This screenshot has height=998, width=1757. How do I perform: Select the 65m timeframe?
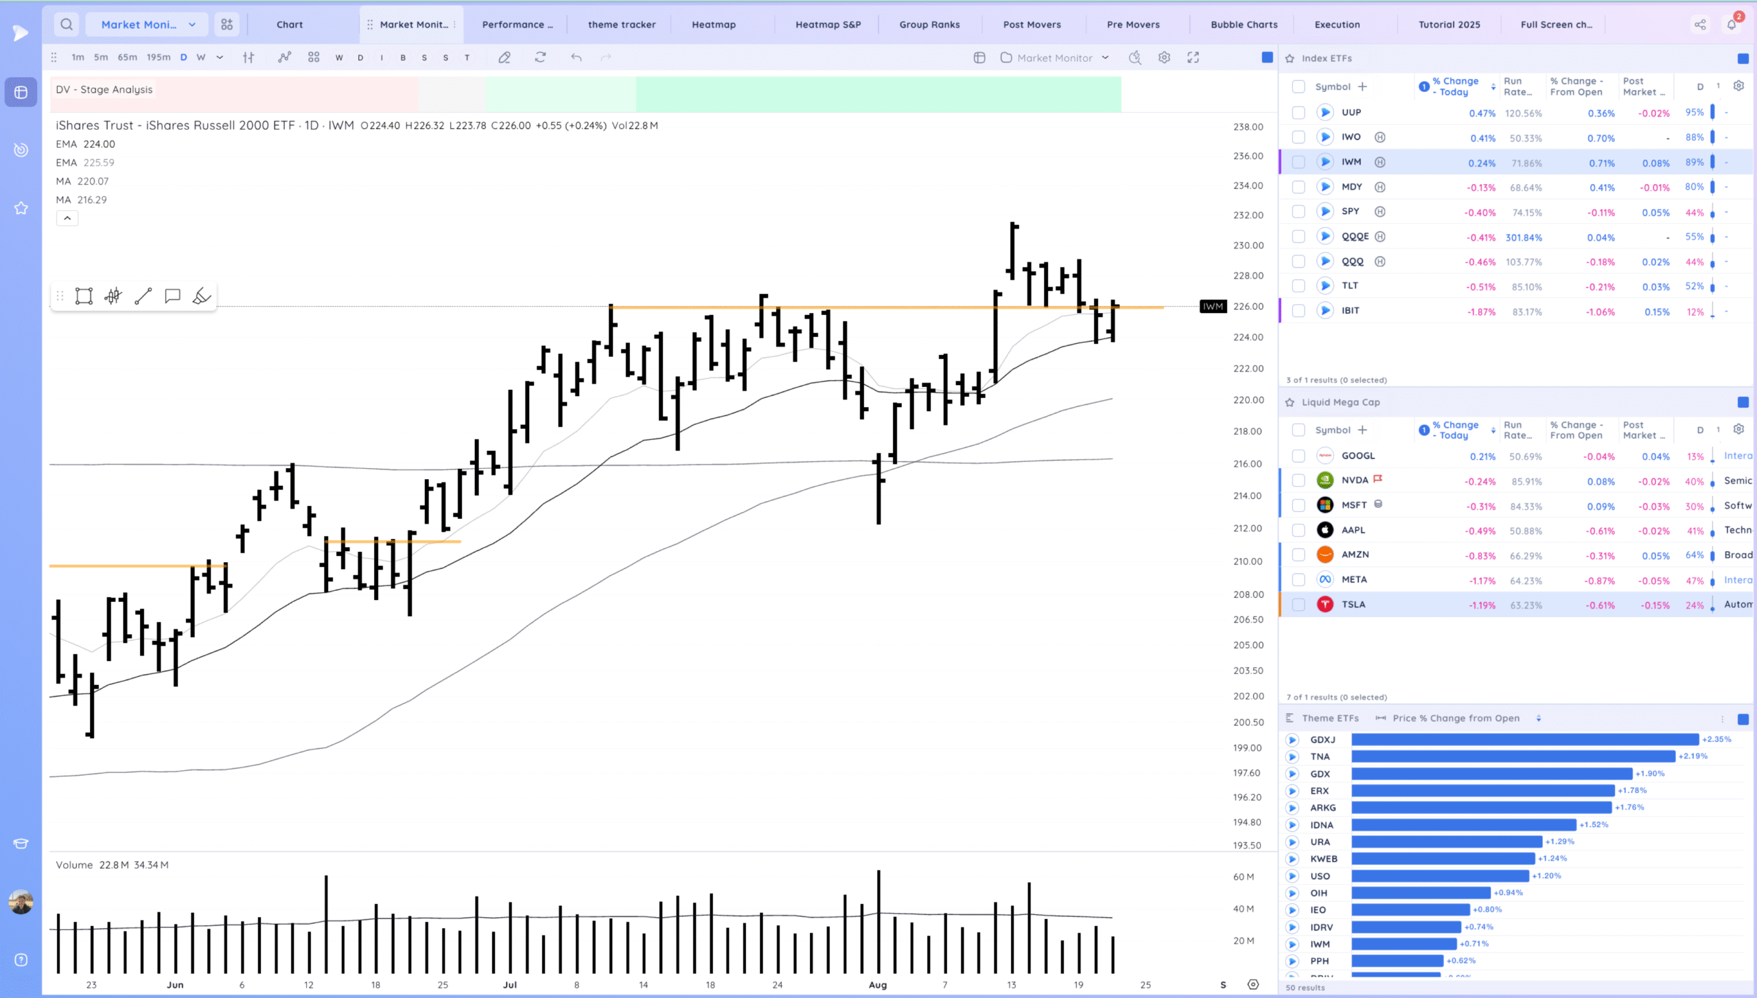coord(127,58)
